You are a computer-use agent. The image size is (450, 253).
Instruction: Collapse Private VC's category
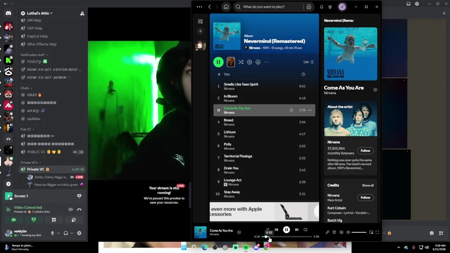click(31, 163)
